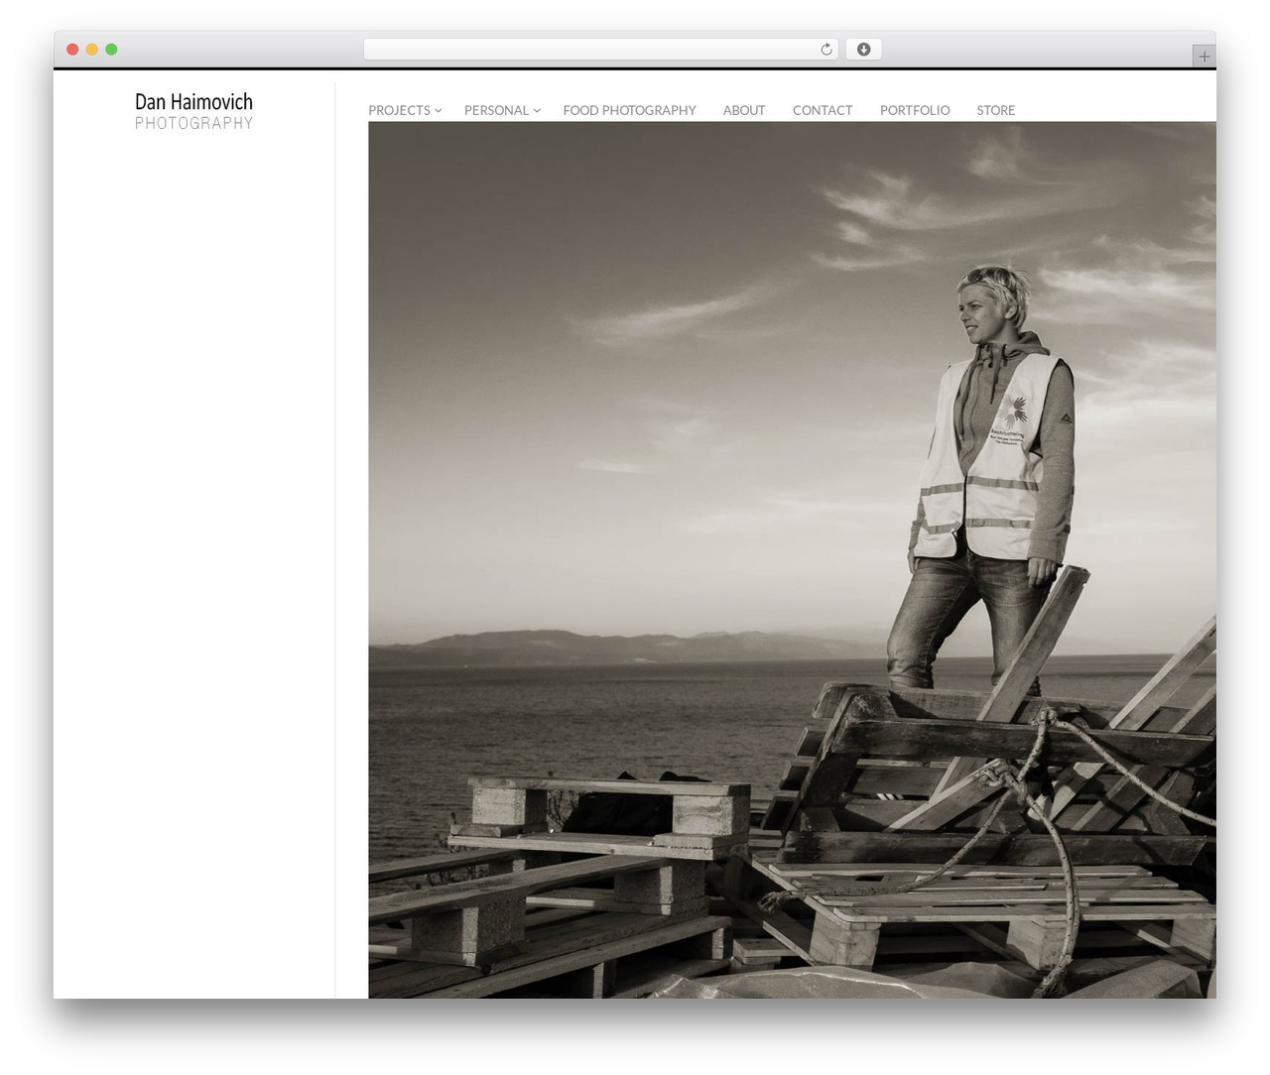Expand the Projects submenu chevron
Viewport: 1270px width, 1075px height.
tap(438, 111)
